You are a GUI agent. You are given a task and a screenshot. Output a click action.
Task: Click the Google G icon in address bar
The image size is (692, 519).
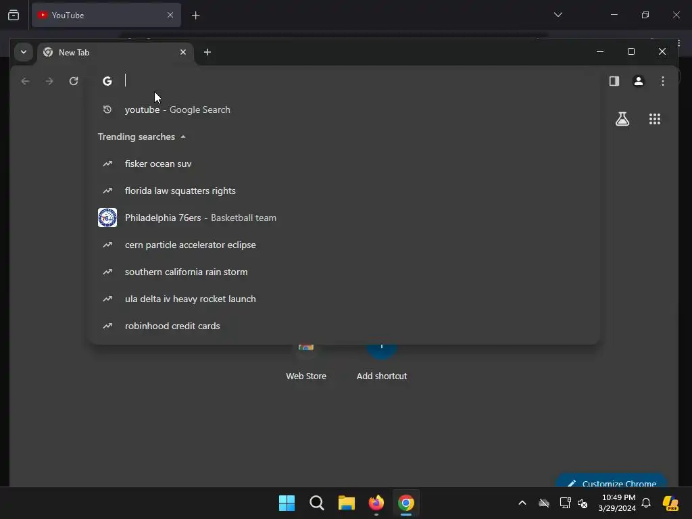[x=107, y=81]
